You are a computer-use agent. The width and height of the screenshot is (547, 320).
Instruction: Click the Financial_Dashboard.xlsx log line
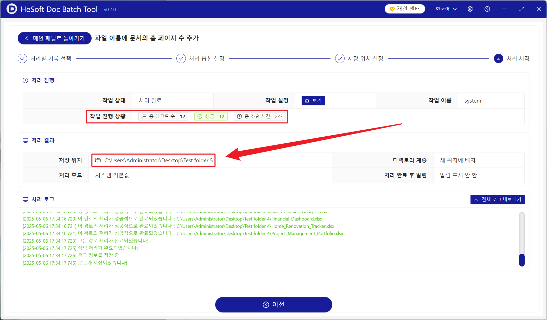click(173, 219)
